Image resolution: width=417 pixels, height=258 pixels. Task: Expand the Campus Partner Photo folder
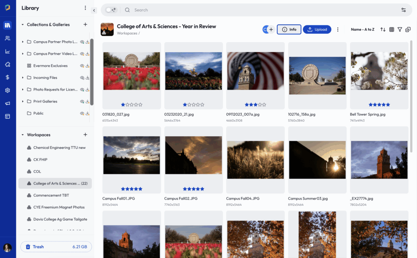[23, 42]
